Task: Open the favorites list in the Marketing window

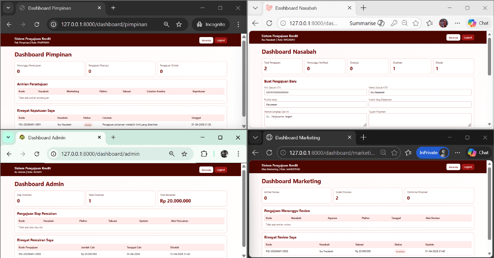Action: [x=408, y=153]
